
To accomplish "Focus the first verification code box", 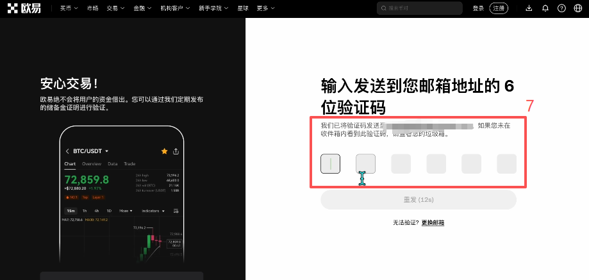I will point(330,163).
